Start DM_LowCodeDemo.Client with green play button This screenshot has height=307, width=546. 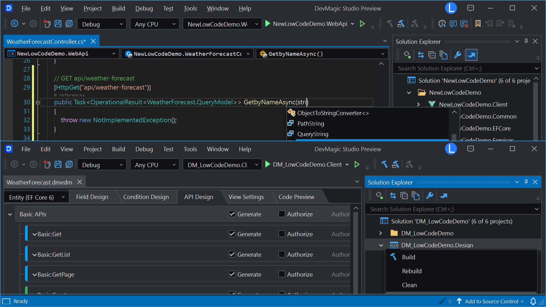click(x=268, y=164)
